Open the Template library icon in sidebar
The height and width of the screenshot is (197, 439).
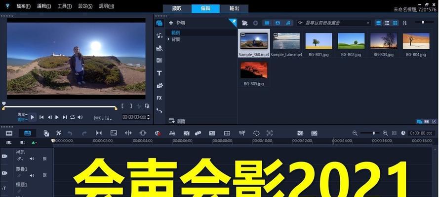click(x=160, y=48)
